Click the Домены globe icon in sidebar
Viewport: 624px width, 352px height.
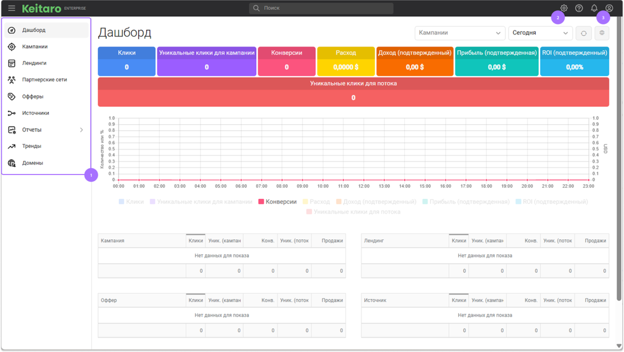click(12, 163)
